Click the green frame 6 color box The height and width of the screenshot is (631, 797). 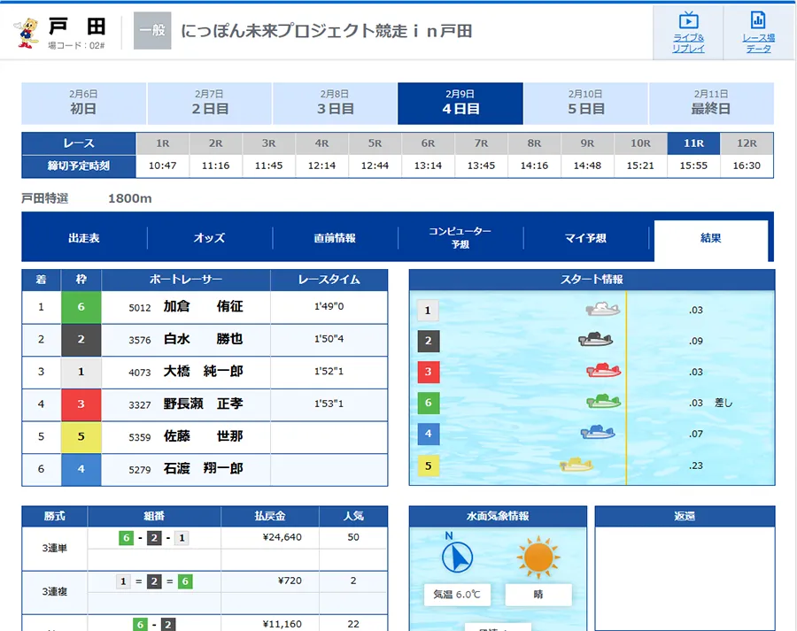tap(81, 307)
